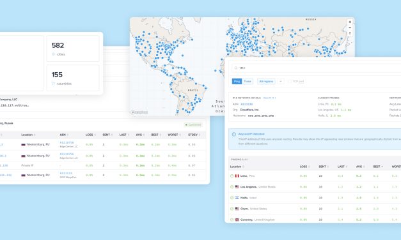This screenshot has height=240, width=401.
Task: Click the Los Angeles closest probe entry
Action: coord(334,110)
